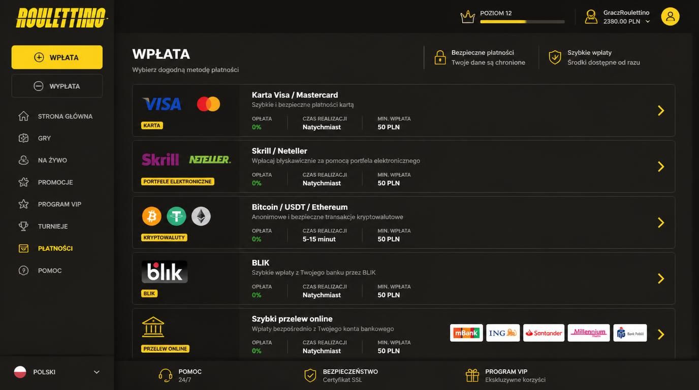The height and width of the screenshot is (390, 699).
Task: Click the Visa card logo
Action: point(162,104)
